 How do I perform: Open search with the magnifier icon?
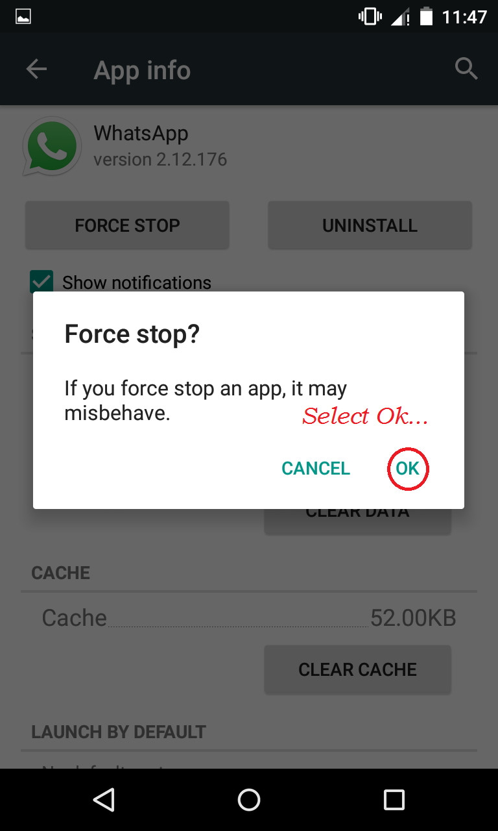click(466, 68)
